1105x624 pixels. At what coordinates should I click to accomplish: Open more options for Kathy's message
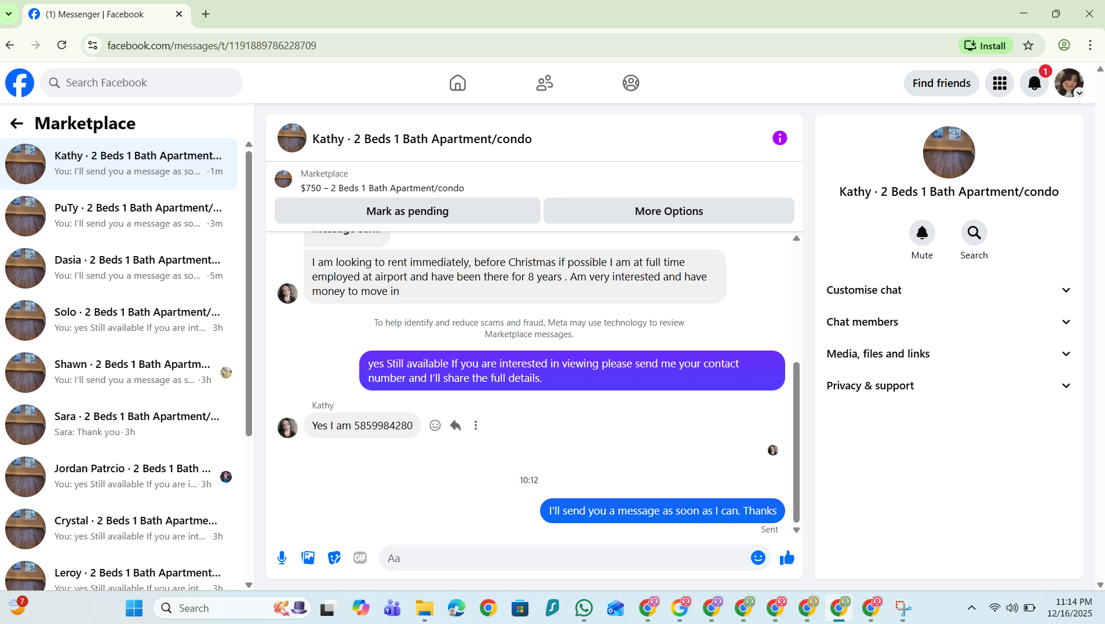tap(476, 426)
